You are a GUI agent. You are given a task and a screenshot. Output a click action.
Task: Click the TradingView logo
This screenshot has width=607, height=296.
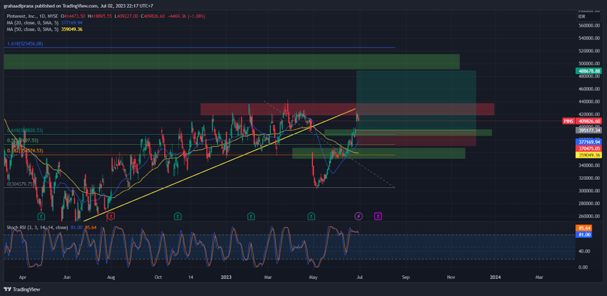coord(22,289)
